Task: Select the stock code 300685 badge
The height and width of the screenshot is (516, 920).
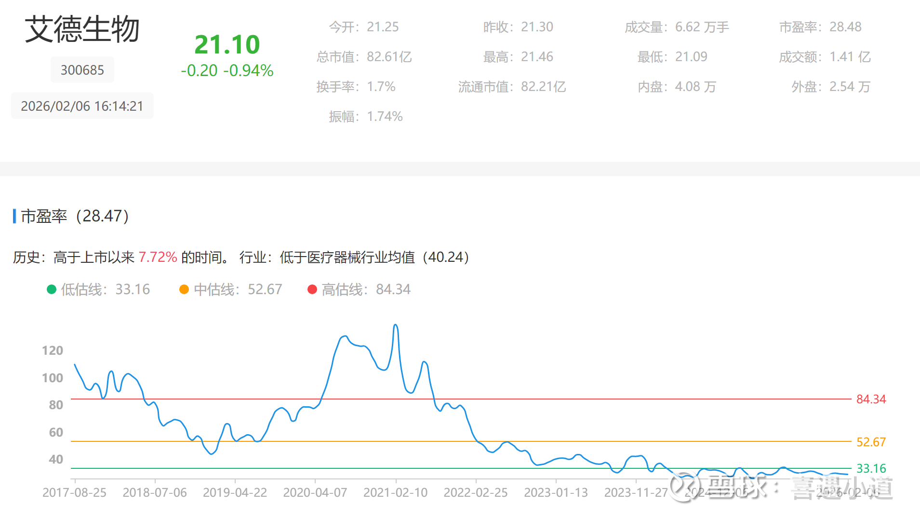Action: 82,70
